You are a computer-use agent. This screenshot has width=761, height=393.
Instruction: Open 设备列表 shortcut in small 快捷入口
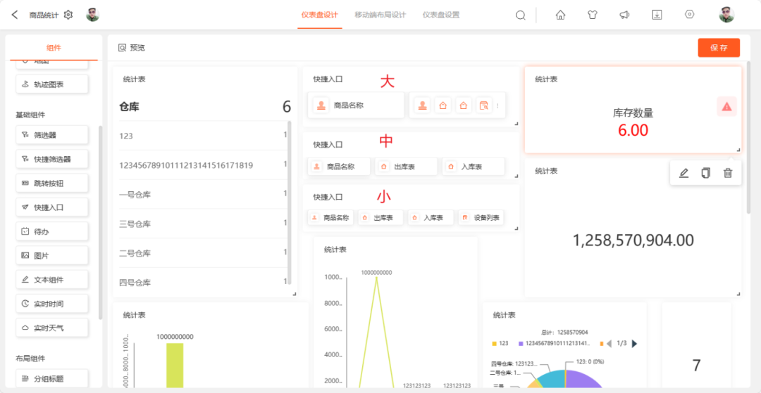(481, 218)
